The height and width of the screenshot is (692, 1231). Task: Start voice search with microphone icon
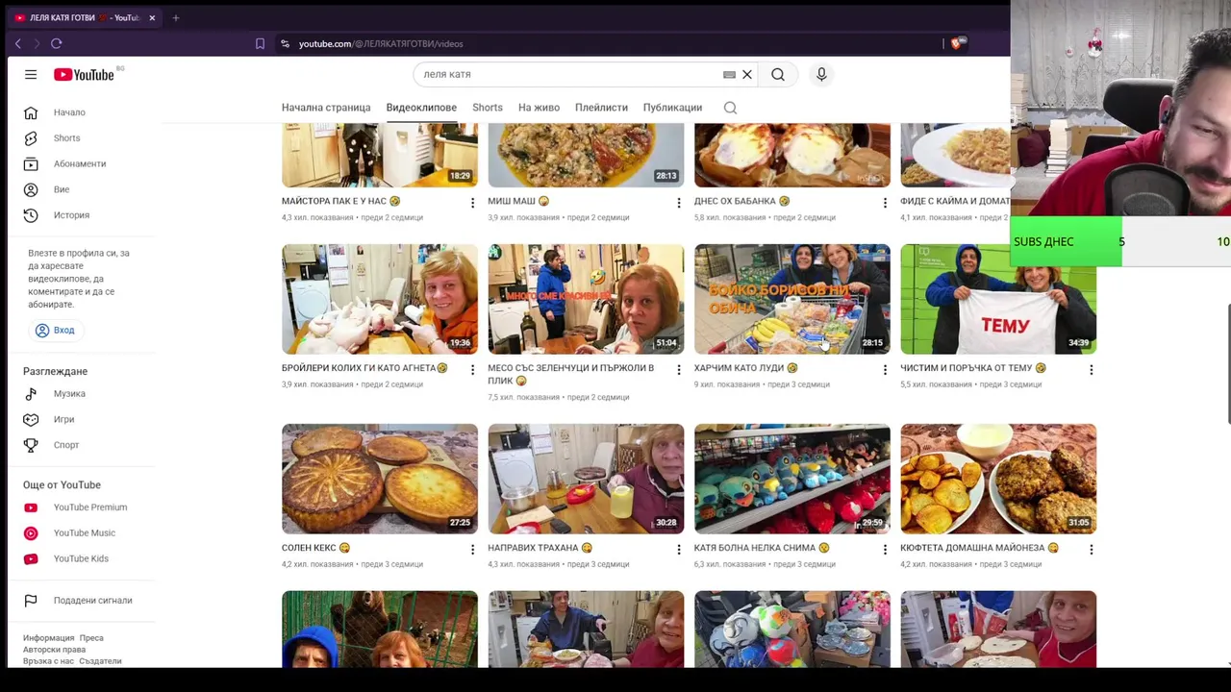[821, 74]
